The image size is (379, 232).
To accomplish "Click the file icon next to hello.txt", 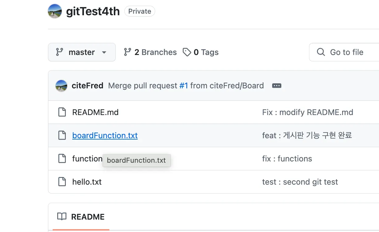I will (x=62, y=182).
